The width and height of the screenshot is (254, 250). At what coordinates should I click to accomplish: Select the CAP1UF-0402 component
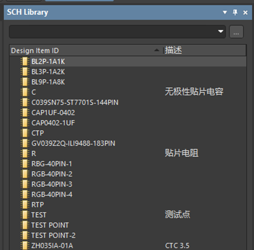(53, 113)
